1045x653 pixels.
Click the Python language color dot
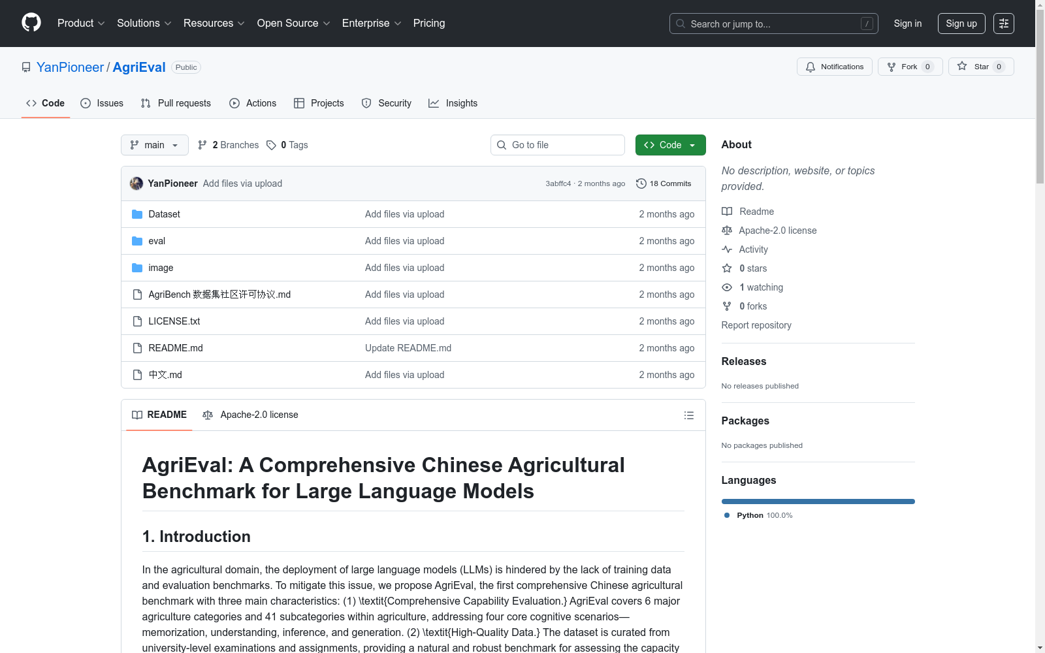727,515
